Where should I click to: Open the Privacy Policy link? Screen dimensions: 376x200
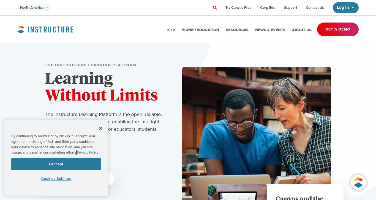point(88,152)
